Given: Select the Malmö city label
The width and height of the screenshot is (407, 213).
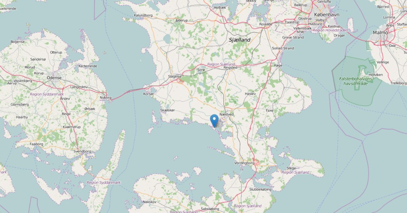Looking at the screenshot, I should [380, 33].
